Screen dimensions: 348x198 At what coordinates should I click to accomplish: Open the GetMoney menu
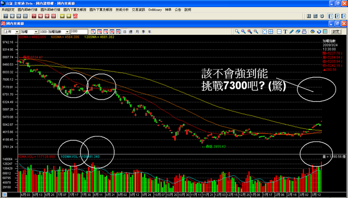point(155,10)
